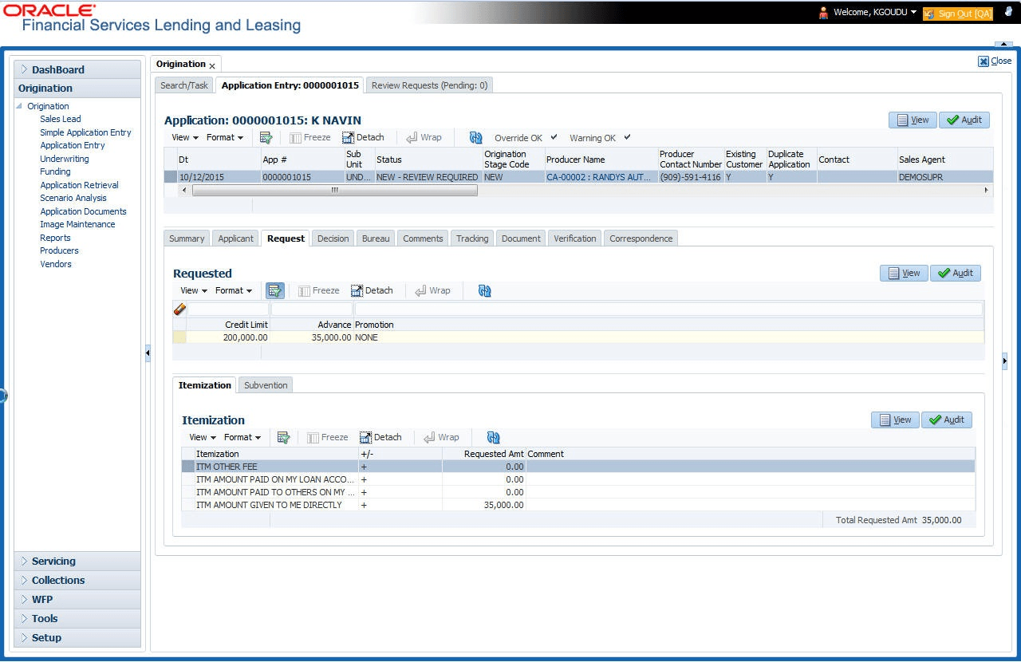The width and height of the screenshot is (1021, 662).
Task: Click the eraser clear filter icon in Requested
Action: coord(179,309)
